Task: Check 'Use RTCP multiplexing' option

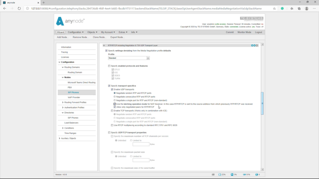Action: tap(112, 125)
